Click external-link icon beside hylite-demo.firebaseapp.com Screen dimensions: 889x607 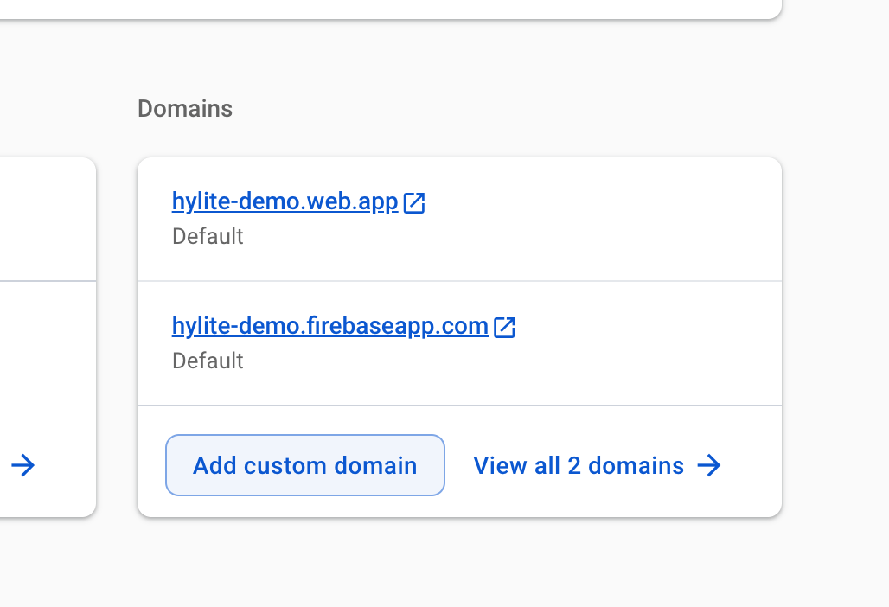tap(505, 328)
